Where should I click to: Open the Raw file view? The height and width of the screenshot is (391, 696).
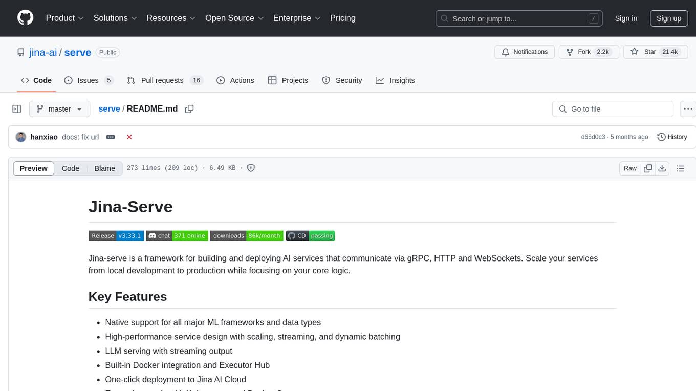coord(630,168)
